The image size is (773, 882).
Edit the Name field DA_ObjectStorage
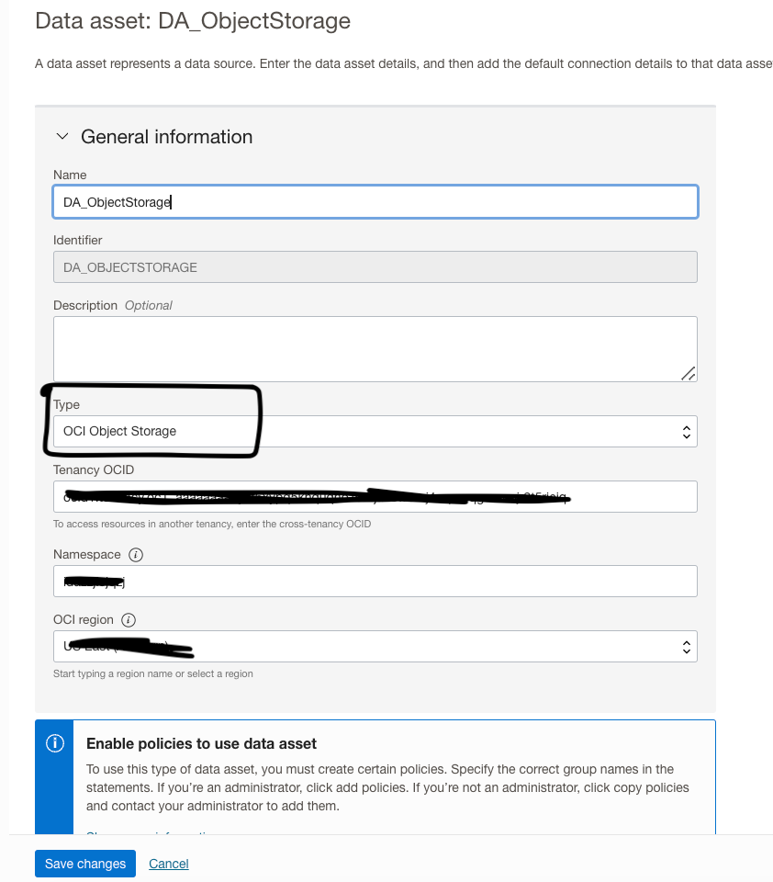click(375, 202)
